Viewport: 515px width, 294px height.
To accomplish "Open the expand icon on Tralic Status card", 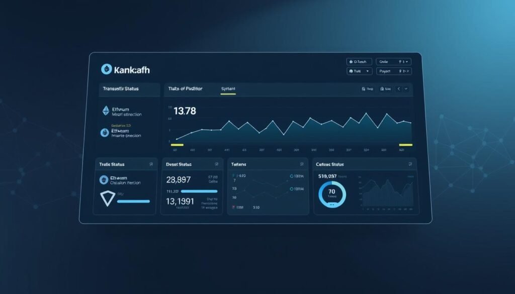I will click(x=151, y=164).
